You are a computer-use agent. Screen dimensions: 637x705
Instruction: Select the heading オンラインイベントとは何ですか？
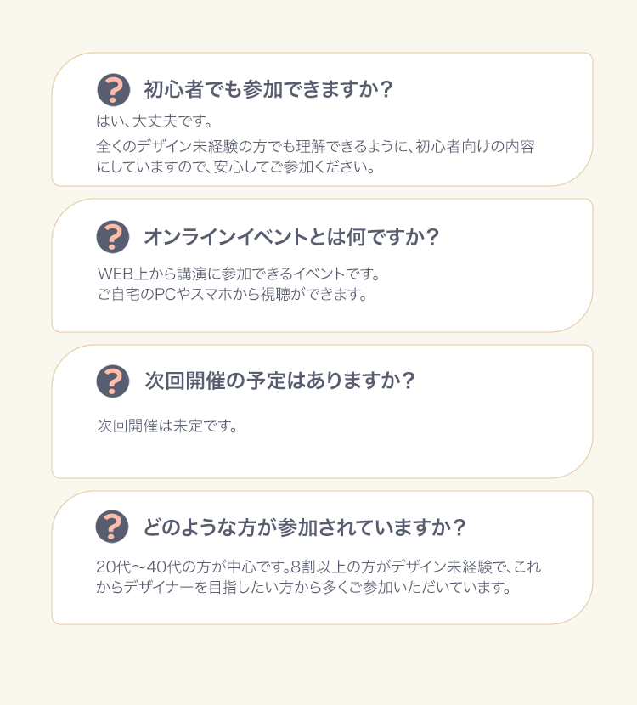[x=291, y=236]
